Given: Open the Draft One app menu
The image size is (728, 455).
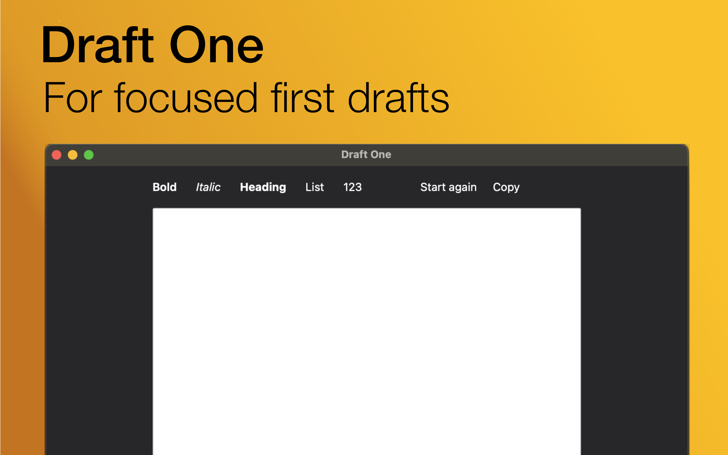Looking at the screenshot, I should [x=367, y=154].
